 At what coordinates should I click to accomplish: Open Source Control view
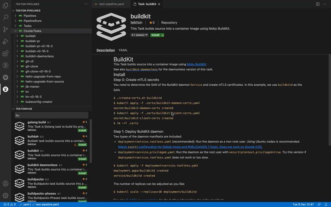5,29
